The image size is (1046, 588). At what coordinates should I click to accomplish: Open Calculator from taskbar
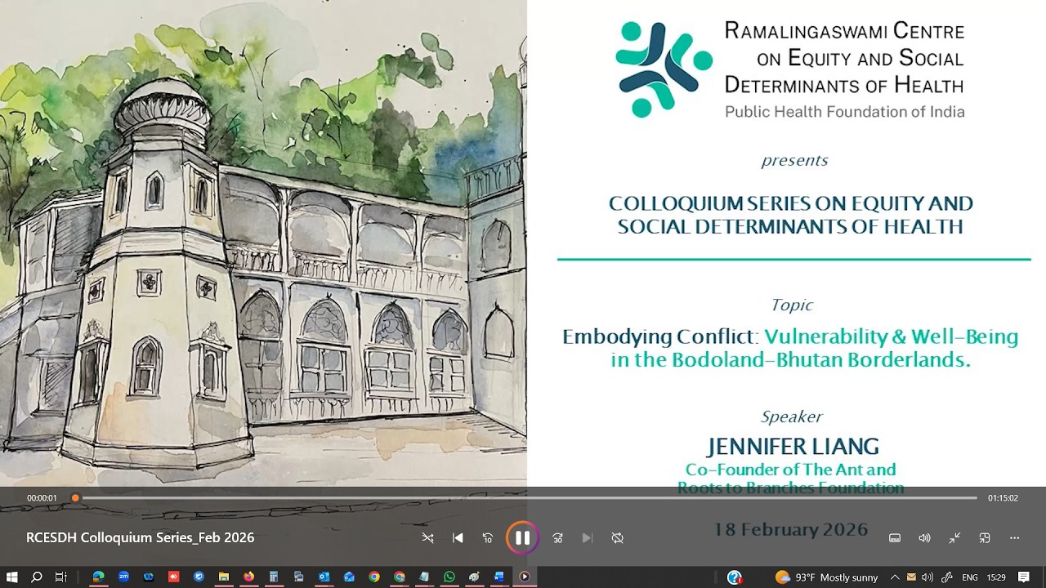coord(274,577)
